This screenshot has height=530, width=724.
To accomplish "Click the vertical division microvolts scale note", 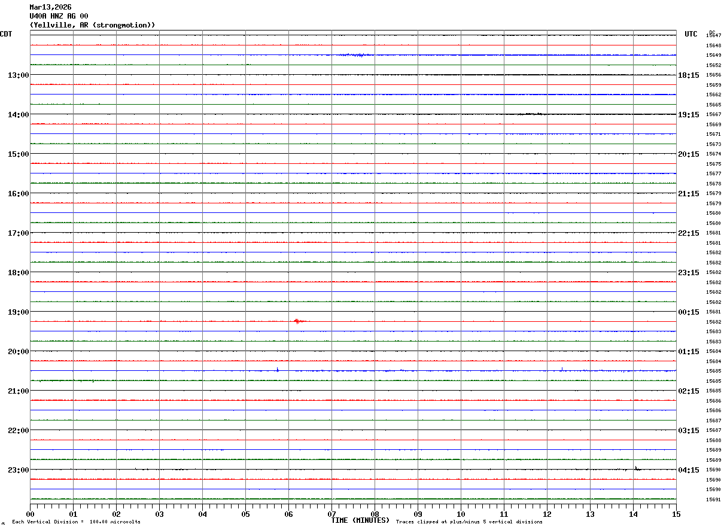I will click(76, 522).
